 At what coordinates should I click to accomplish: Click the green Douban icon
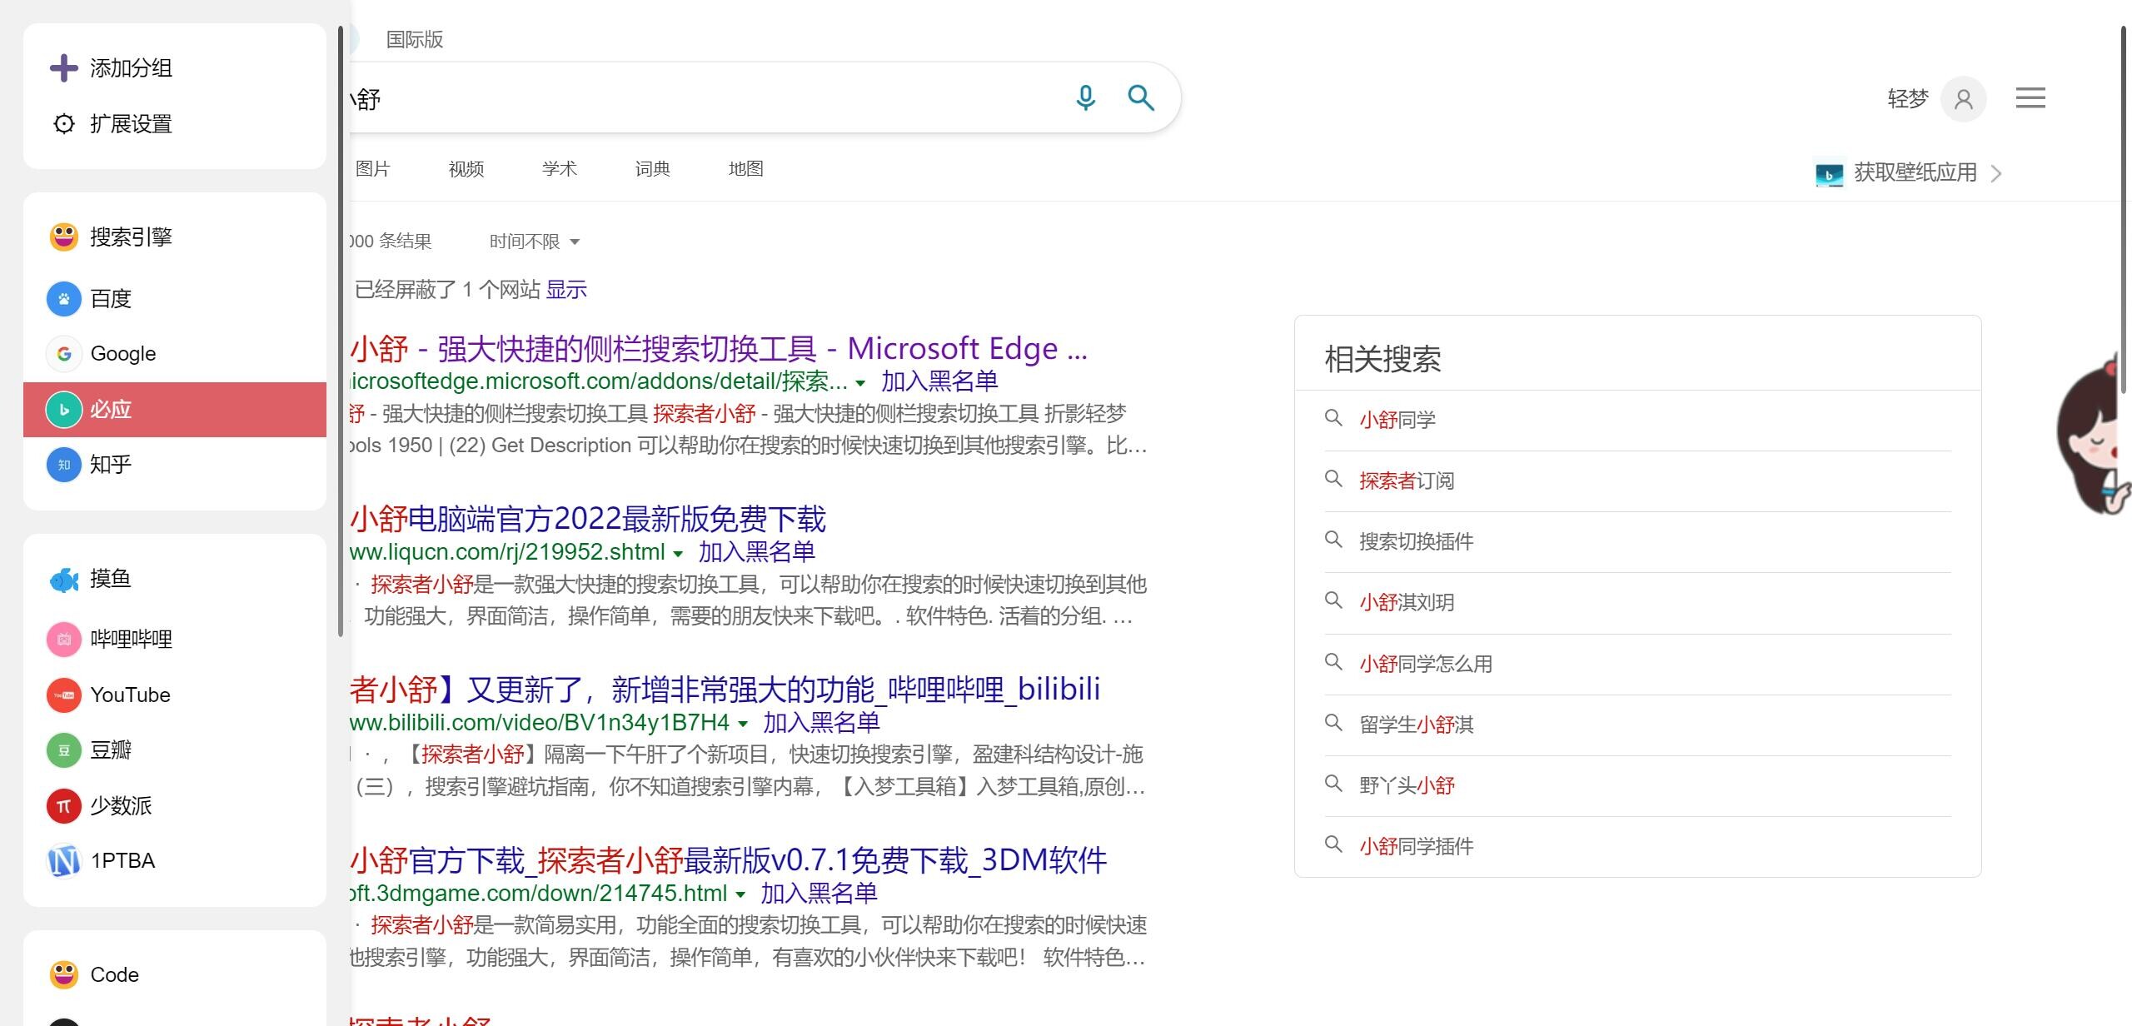click(64, 750)
